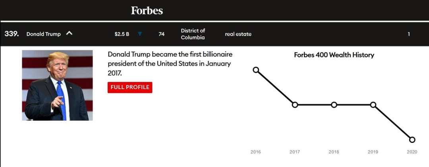
Task: Click the Forbes logo
Action: point(147,11)
